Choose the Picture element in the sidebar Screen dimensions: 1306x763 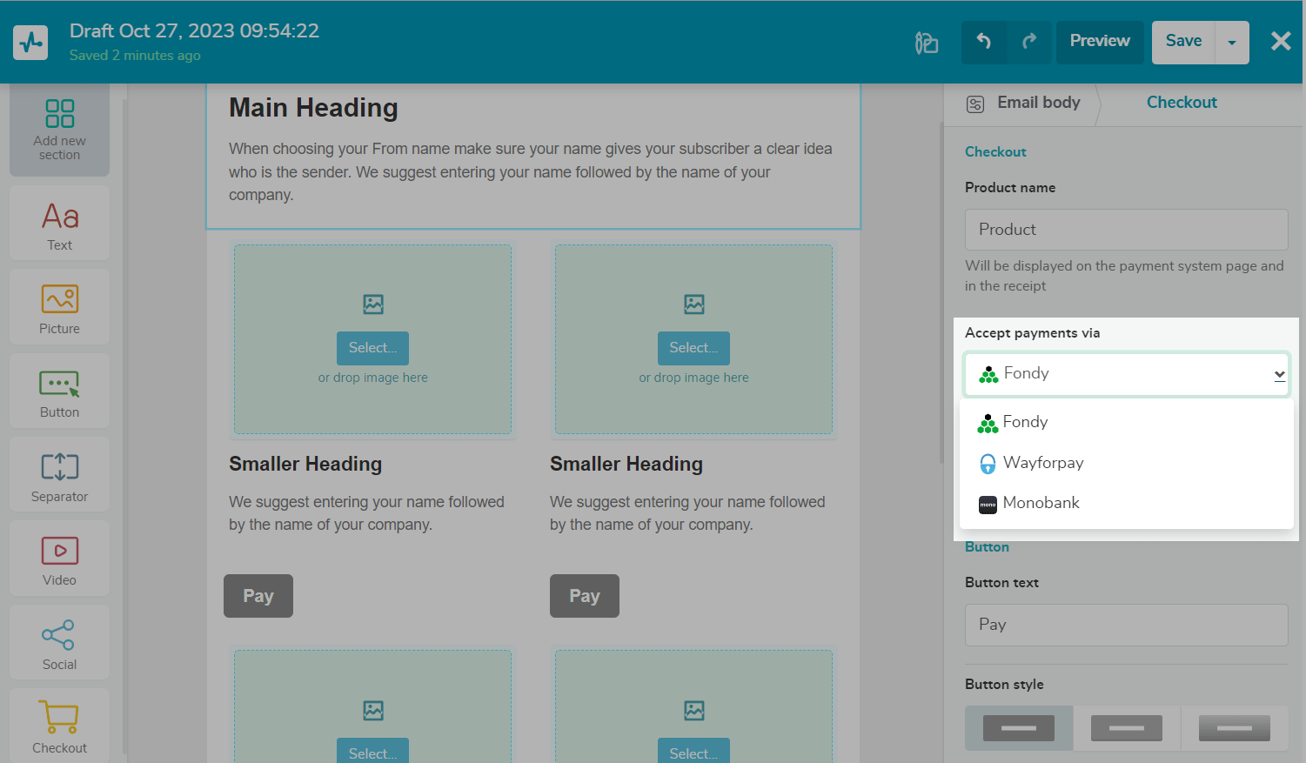click(60, 307)
